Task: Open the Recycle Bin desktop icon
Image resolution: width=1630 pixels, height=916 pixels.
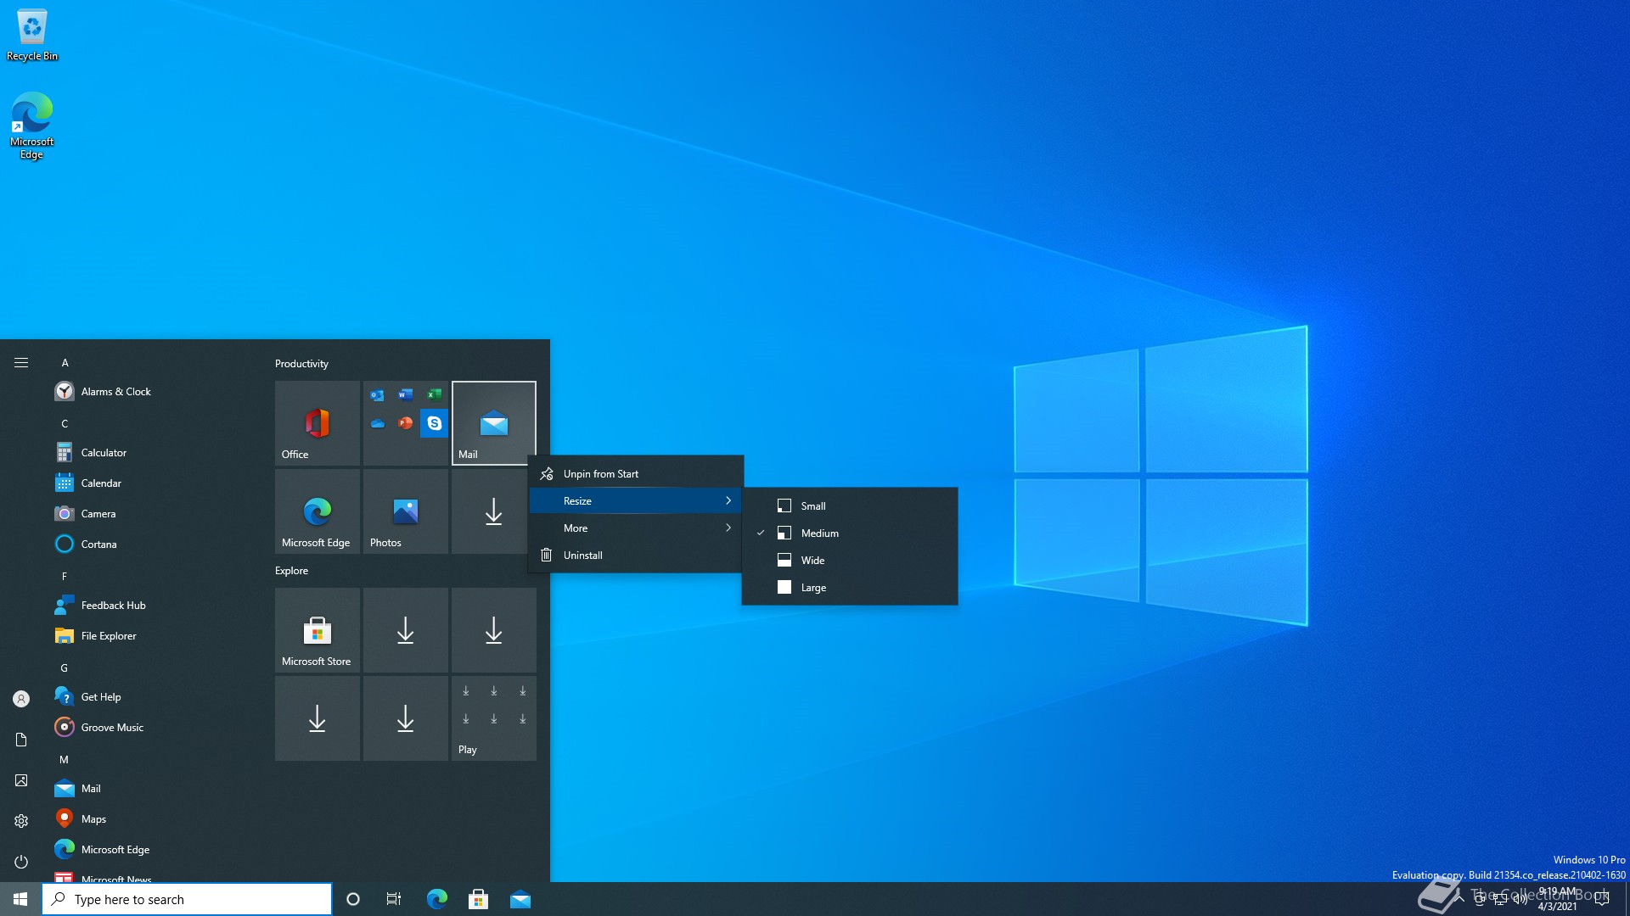Action: [x=32, y=35]
